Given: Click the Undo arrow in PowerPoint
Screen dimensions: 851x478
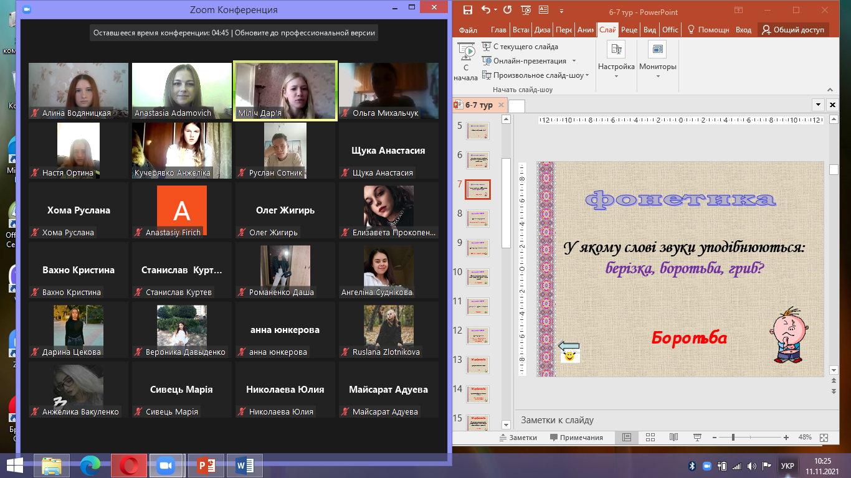Looking at the screenshot, I should tap(487, 10).
